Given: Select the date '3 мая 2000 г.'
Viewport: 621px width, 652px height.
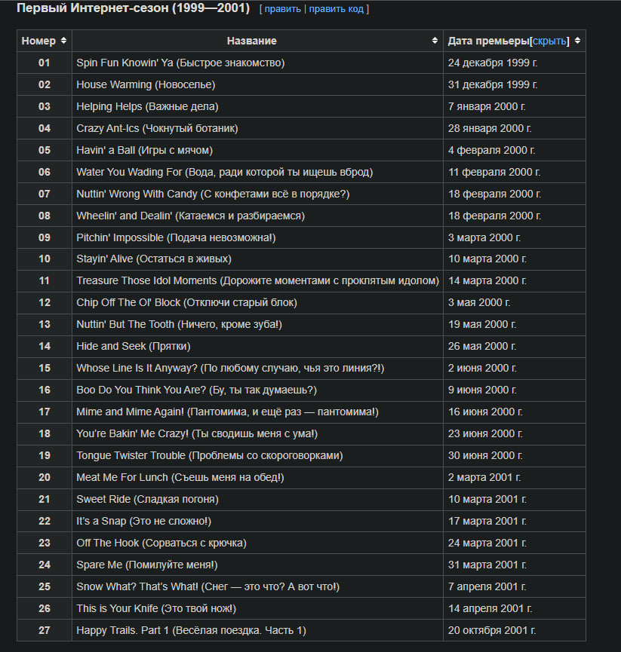Looking at the screenshot, I should click(479, 302).
